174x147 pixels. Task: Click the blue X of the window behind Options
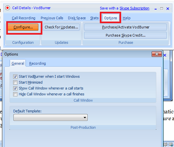click(165, 55)
